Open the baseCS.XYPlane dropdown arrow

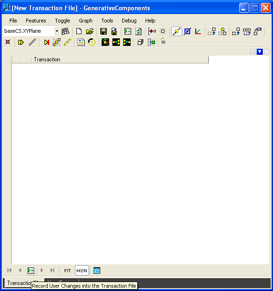pyautogui.click(x=57, y=31)
